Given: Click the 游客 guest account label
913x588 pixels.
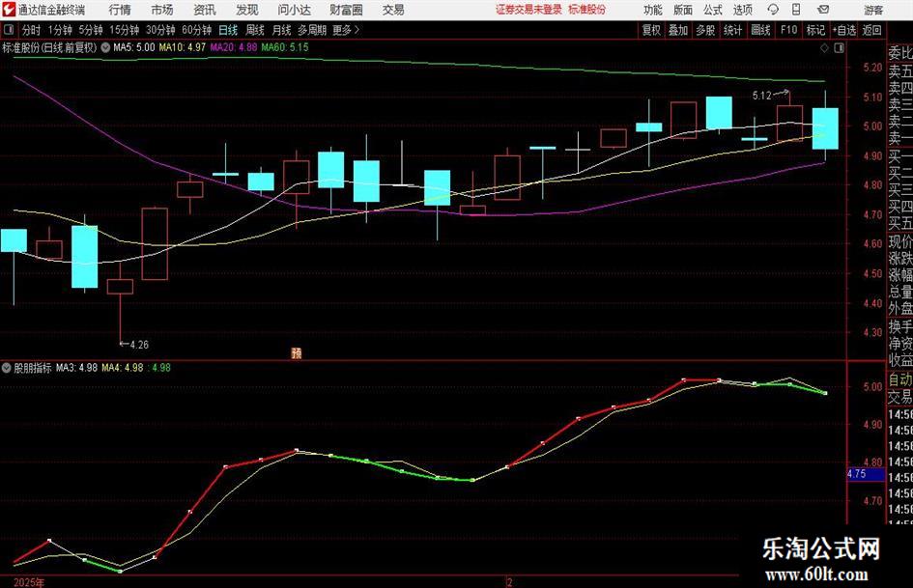Looking at the screenshot, I should (x=873, y=10).
